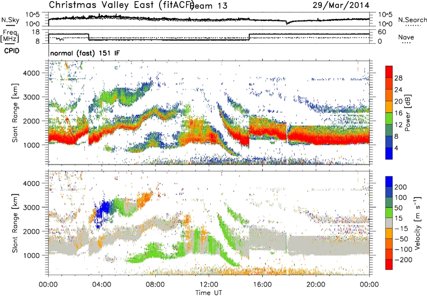Pick the bright blue top Velocity colorbar segment
427x296 pixels.
(x=389, y=182)
